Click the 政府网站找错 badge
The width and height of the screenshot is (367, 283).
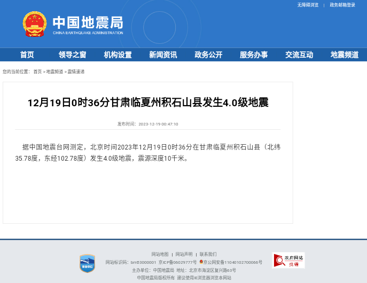(288, 261)
